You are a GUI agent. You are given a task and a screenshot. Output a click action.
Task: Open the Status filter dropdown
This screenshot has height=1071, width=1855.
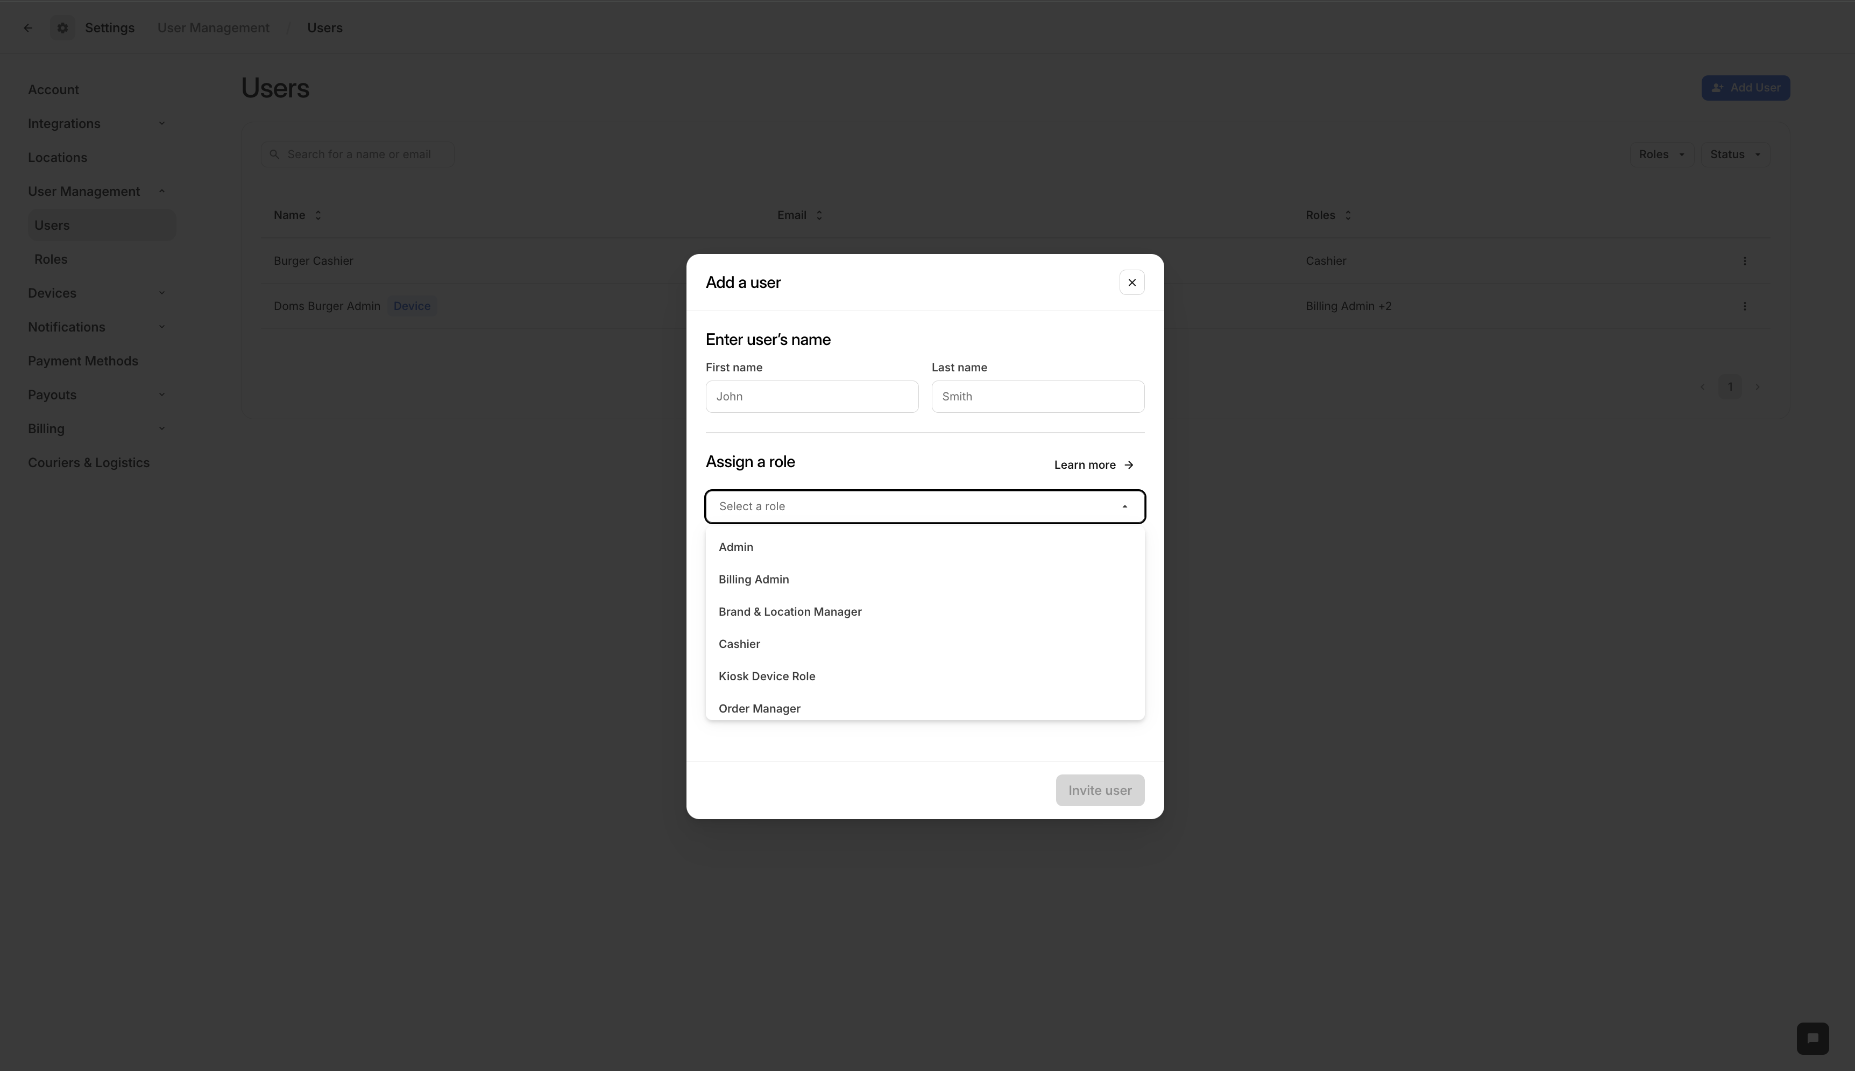(x=1734, y=154)
